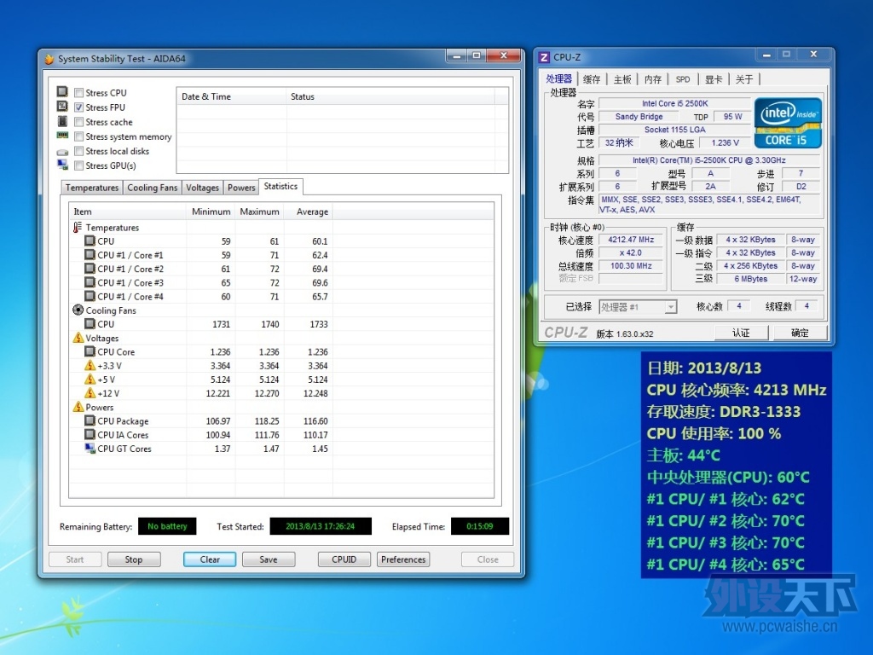Click the Intel Core i5 logo badge
Viewport: 873px width, 655px height.
(x=788, y=123)
